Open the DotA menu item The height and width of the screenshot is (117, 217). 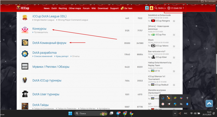pos(54,8)
